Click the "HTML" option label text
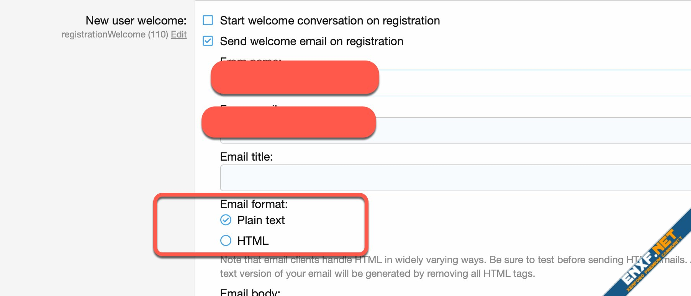This screenshot has height=296, width=691. point(253,241)
